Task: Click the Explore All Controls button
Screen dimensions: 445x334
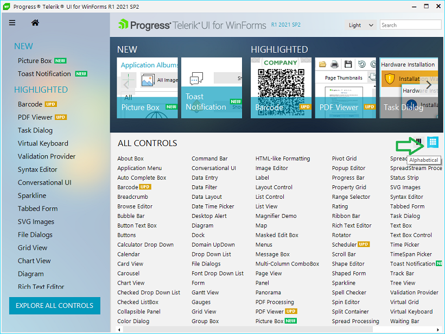Action: 54,306
